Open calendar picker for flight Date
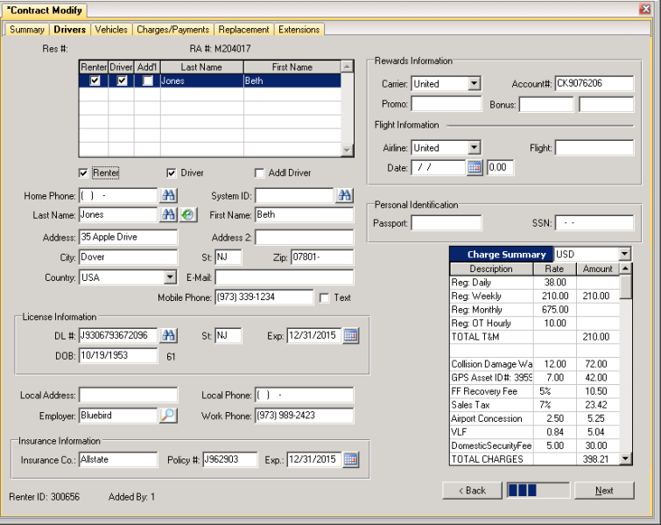This screenshot has height=525, width=661. 475,168
